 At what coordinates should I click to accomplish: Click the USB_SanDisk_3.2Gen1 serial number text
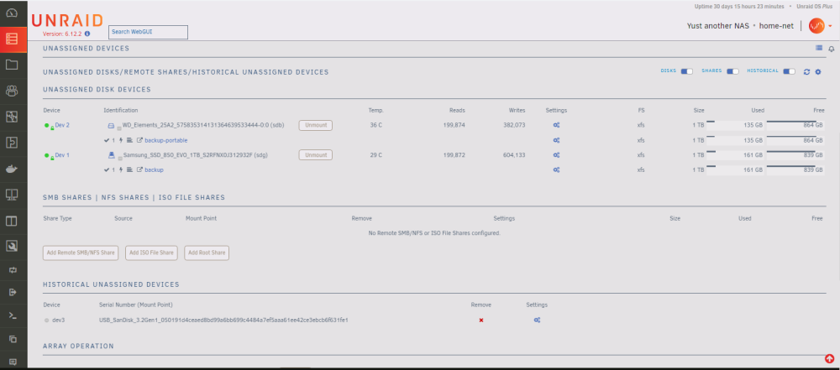(x=224, y=320)
